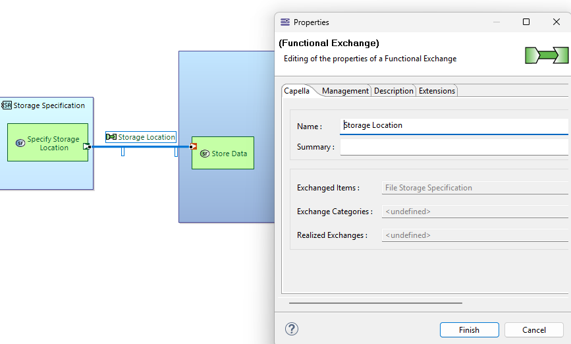Click the Finish button
Image resolution: width=571 pixels, height=344 pixels.
click(469, 330)
